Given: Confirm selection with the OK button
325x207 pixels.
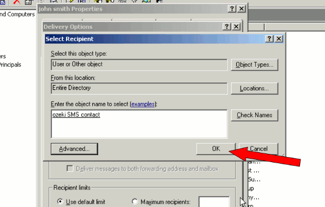Looking at the screenshot, I should pos(216,148).
